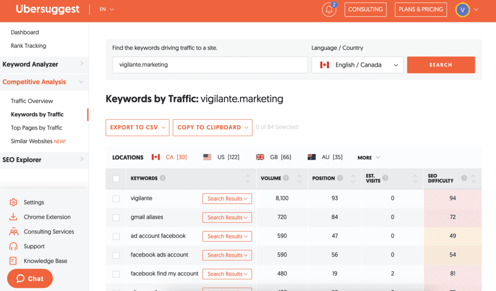Click the Consulting Services people icon

[x=14, y=232]
